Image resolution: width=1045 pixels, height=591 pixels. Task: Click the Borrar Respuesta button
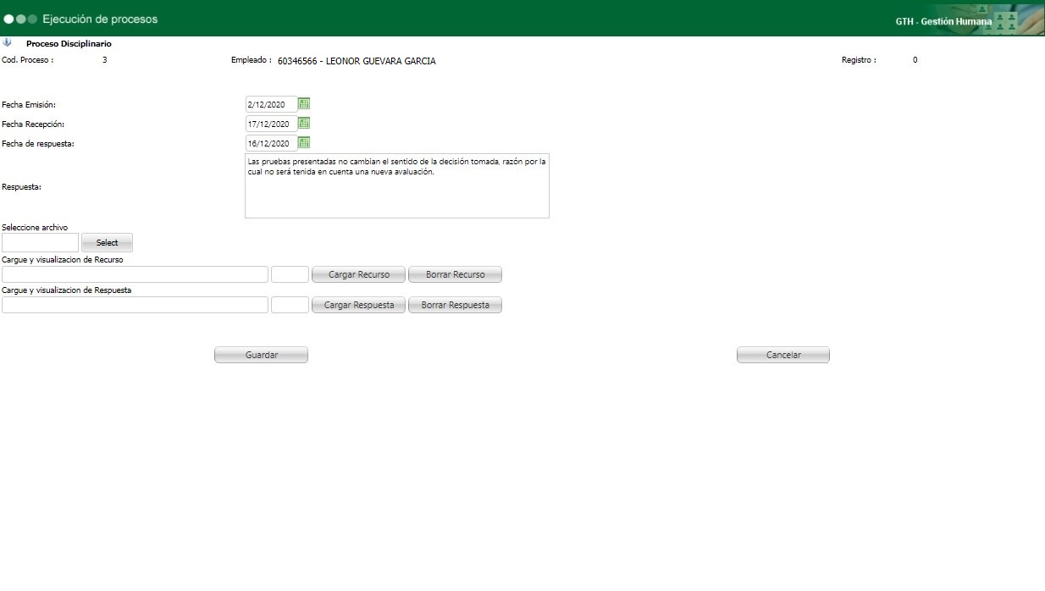(456, 305)
